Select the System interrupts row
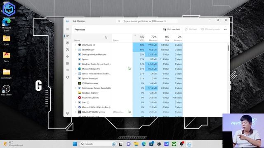The width and height of the screenshot is (264, 148). [x=127, y=79]
